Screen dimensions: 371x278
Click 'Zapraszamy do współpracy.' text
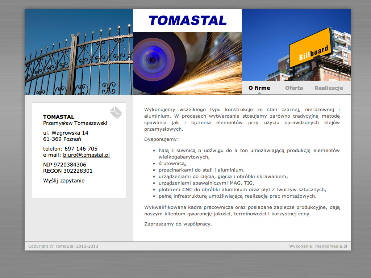tap(178, 224)
